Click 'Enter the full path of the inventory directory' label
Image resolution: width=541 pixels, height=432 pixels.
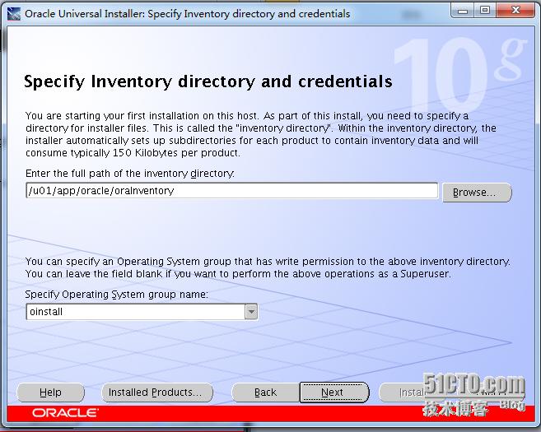130,174
